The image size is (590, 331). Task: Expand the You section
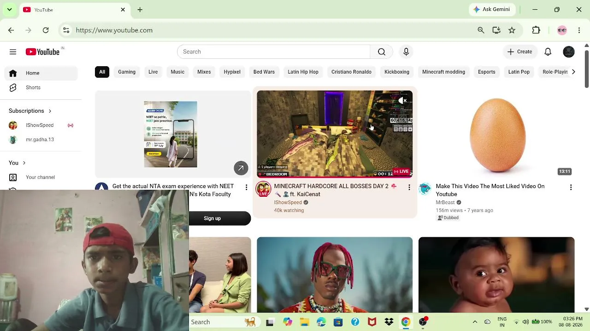coord(17,163)
